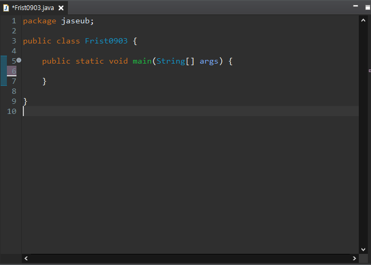The image size is (371, 265).
Task: Click line number 3 in the gutter
Action: point(14,41)
